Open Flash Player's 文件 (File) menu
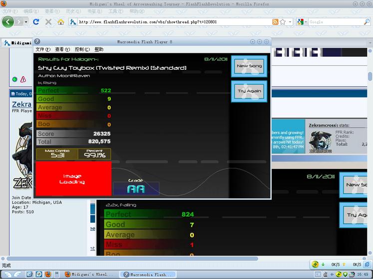The width and height of the screenshot is (373, 279). tap(43, 49)
